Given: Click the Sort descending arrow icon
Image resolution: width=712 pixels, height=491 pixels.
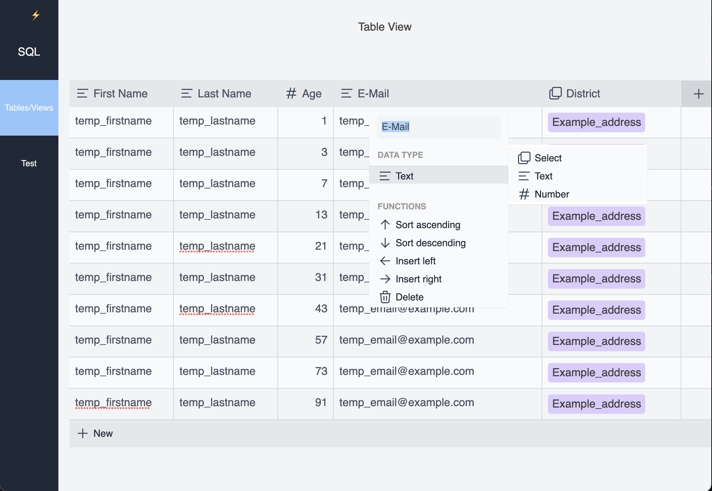Looking at the screenshot, I should (385, 243).
